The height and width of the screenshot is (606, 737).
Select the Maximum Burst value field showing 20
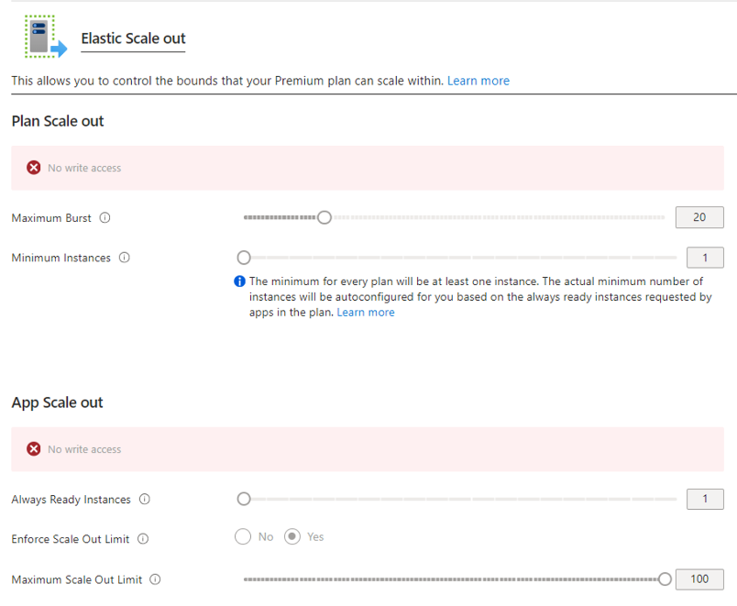[699, 217]
